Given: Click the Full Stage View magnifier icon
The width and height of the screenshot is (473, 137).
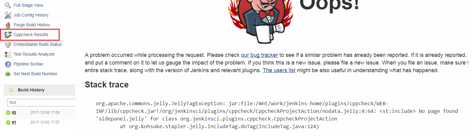Looking at the screenshot, I should [x=8, y=5].
